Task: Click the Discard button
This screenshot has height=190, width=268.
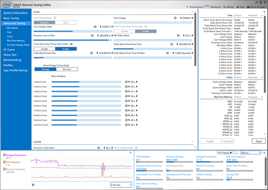Action: tap(228, 141)
